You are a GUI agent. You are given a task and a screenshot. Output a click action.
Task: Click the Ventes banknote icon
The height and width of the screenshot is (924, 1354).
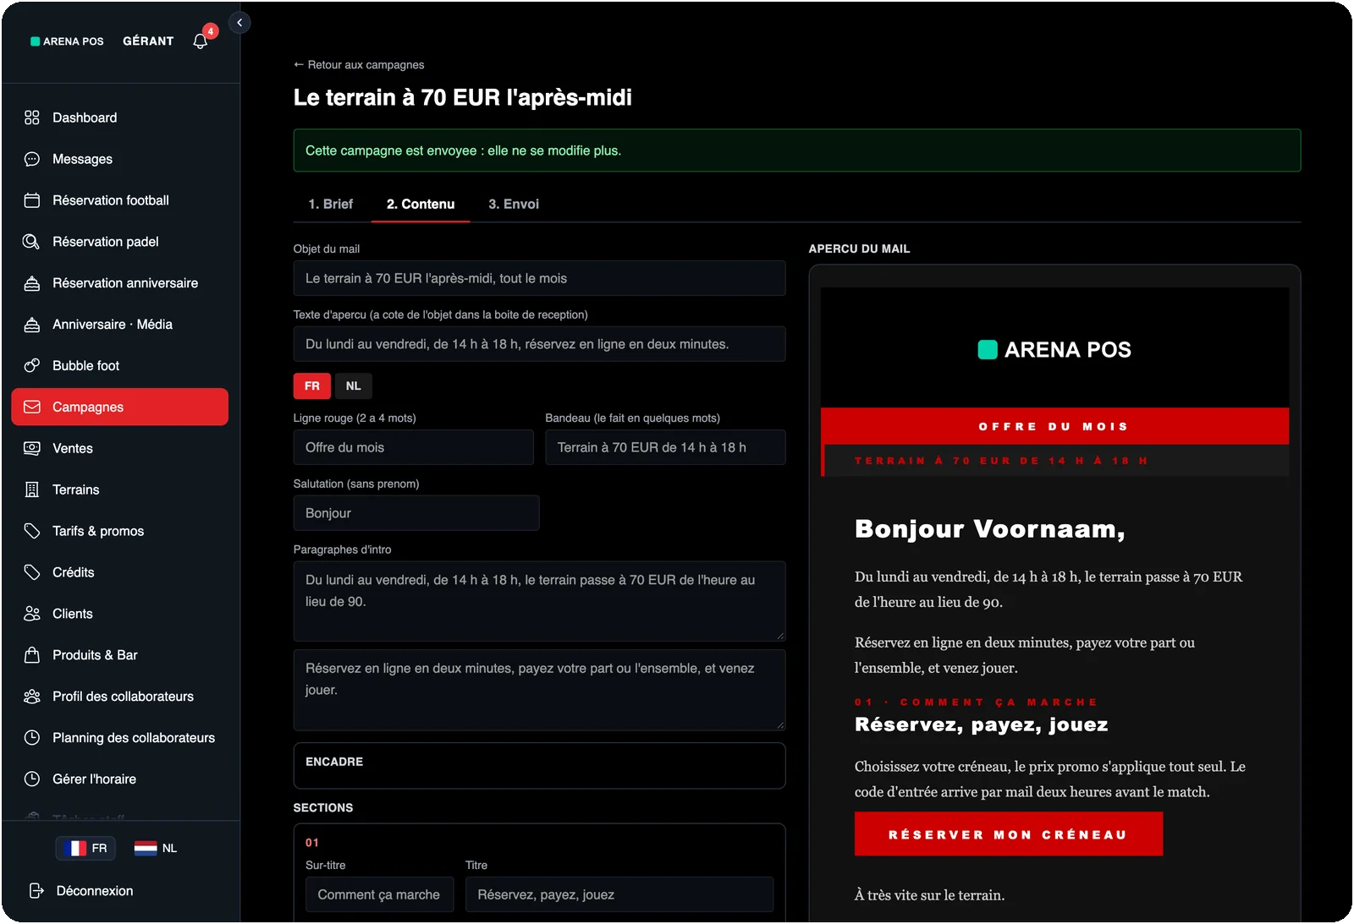coord(32,448)
